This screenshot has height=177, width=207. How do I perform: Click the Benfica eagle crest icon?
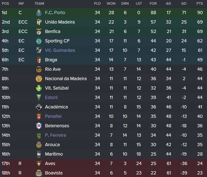click(x=39, y=32)
